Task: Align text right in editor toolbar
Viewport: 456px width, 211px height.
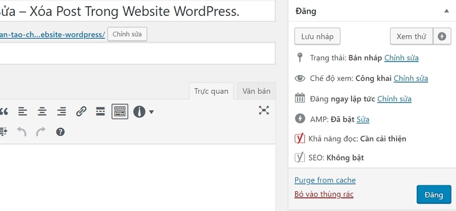Action: coord(62,111)
